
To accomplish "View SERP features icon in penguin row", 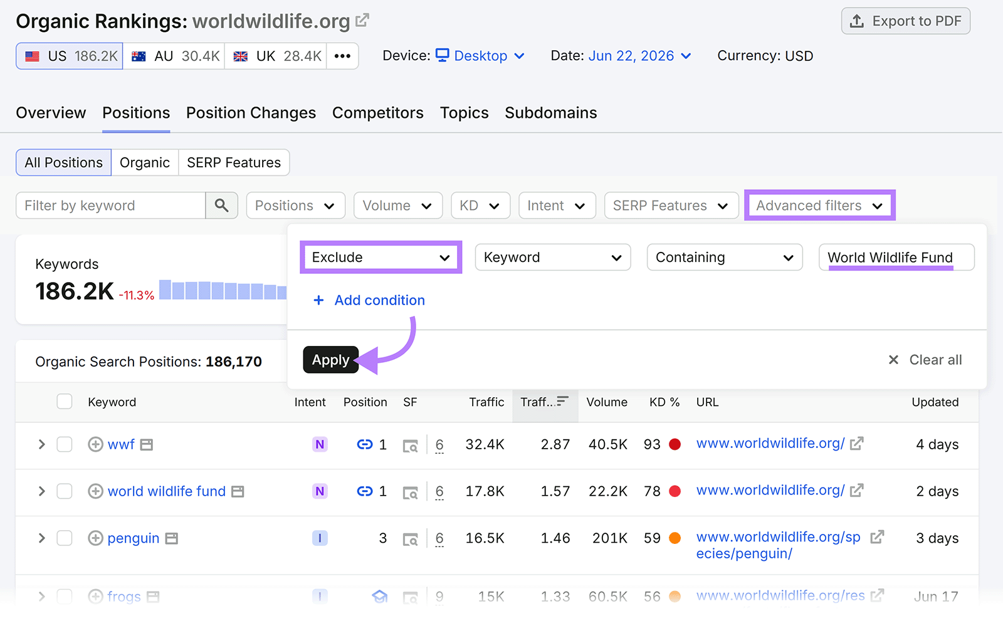I will [x=410, y=540].
